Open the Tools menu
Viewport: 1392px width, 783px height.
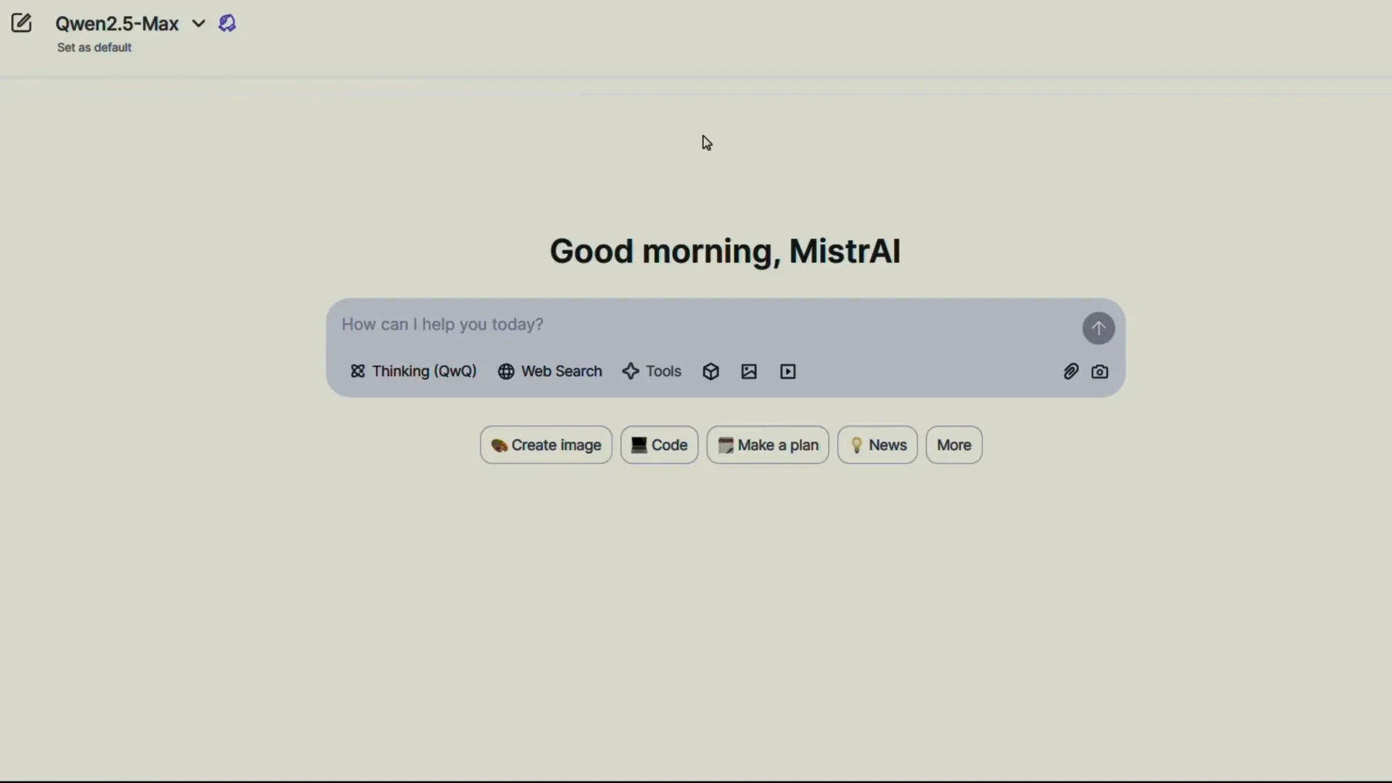pyautogui.click(x=652, y=371)
